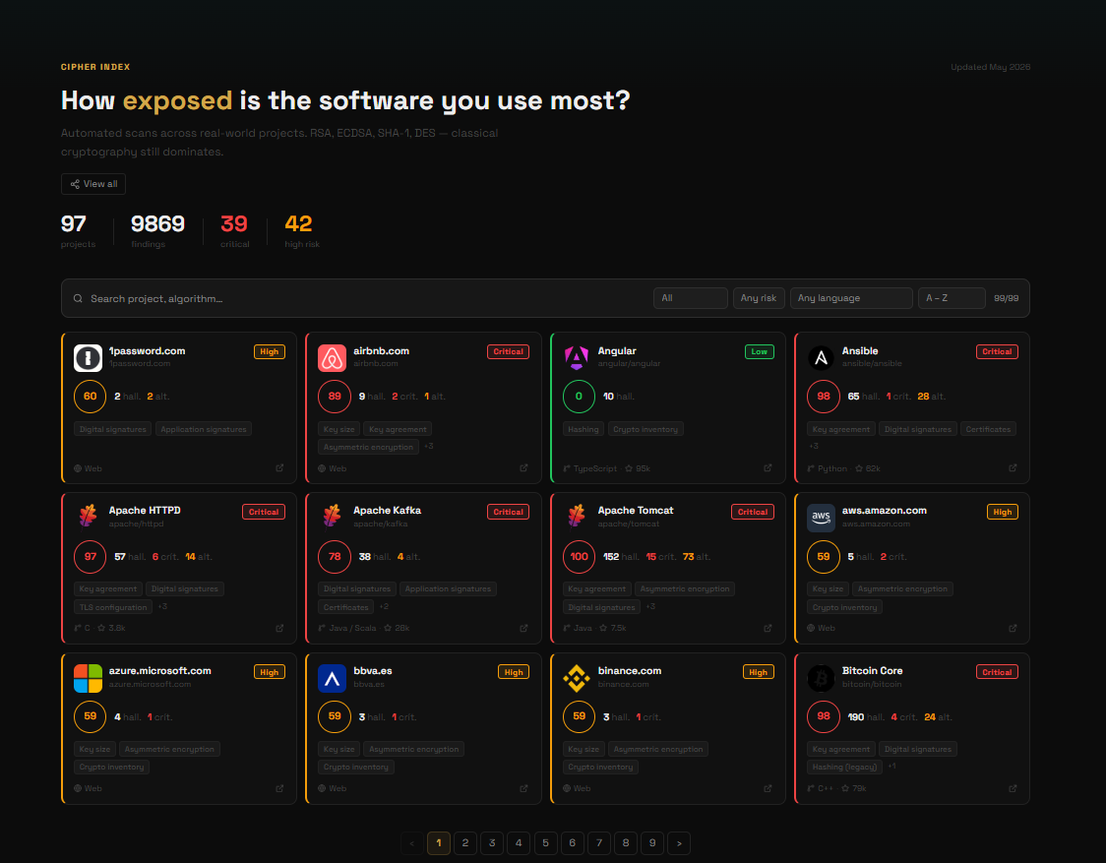Click the search magnifier icon
1106x863 pixels.
click(79, 298)
